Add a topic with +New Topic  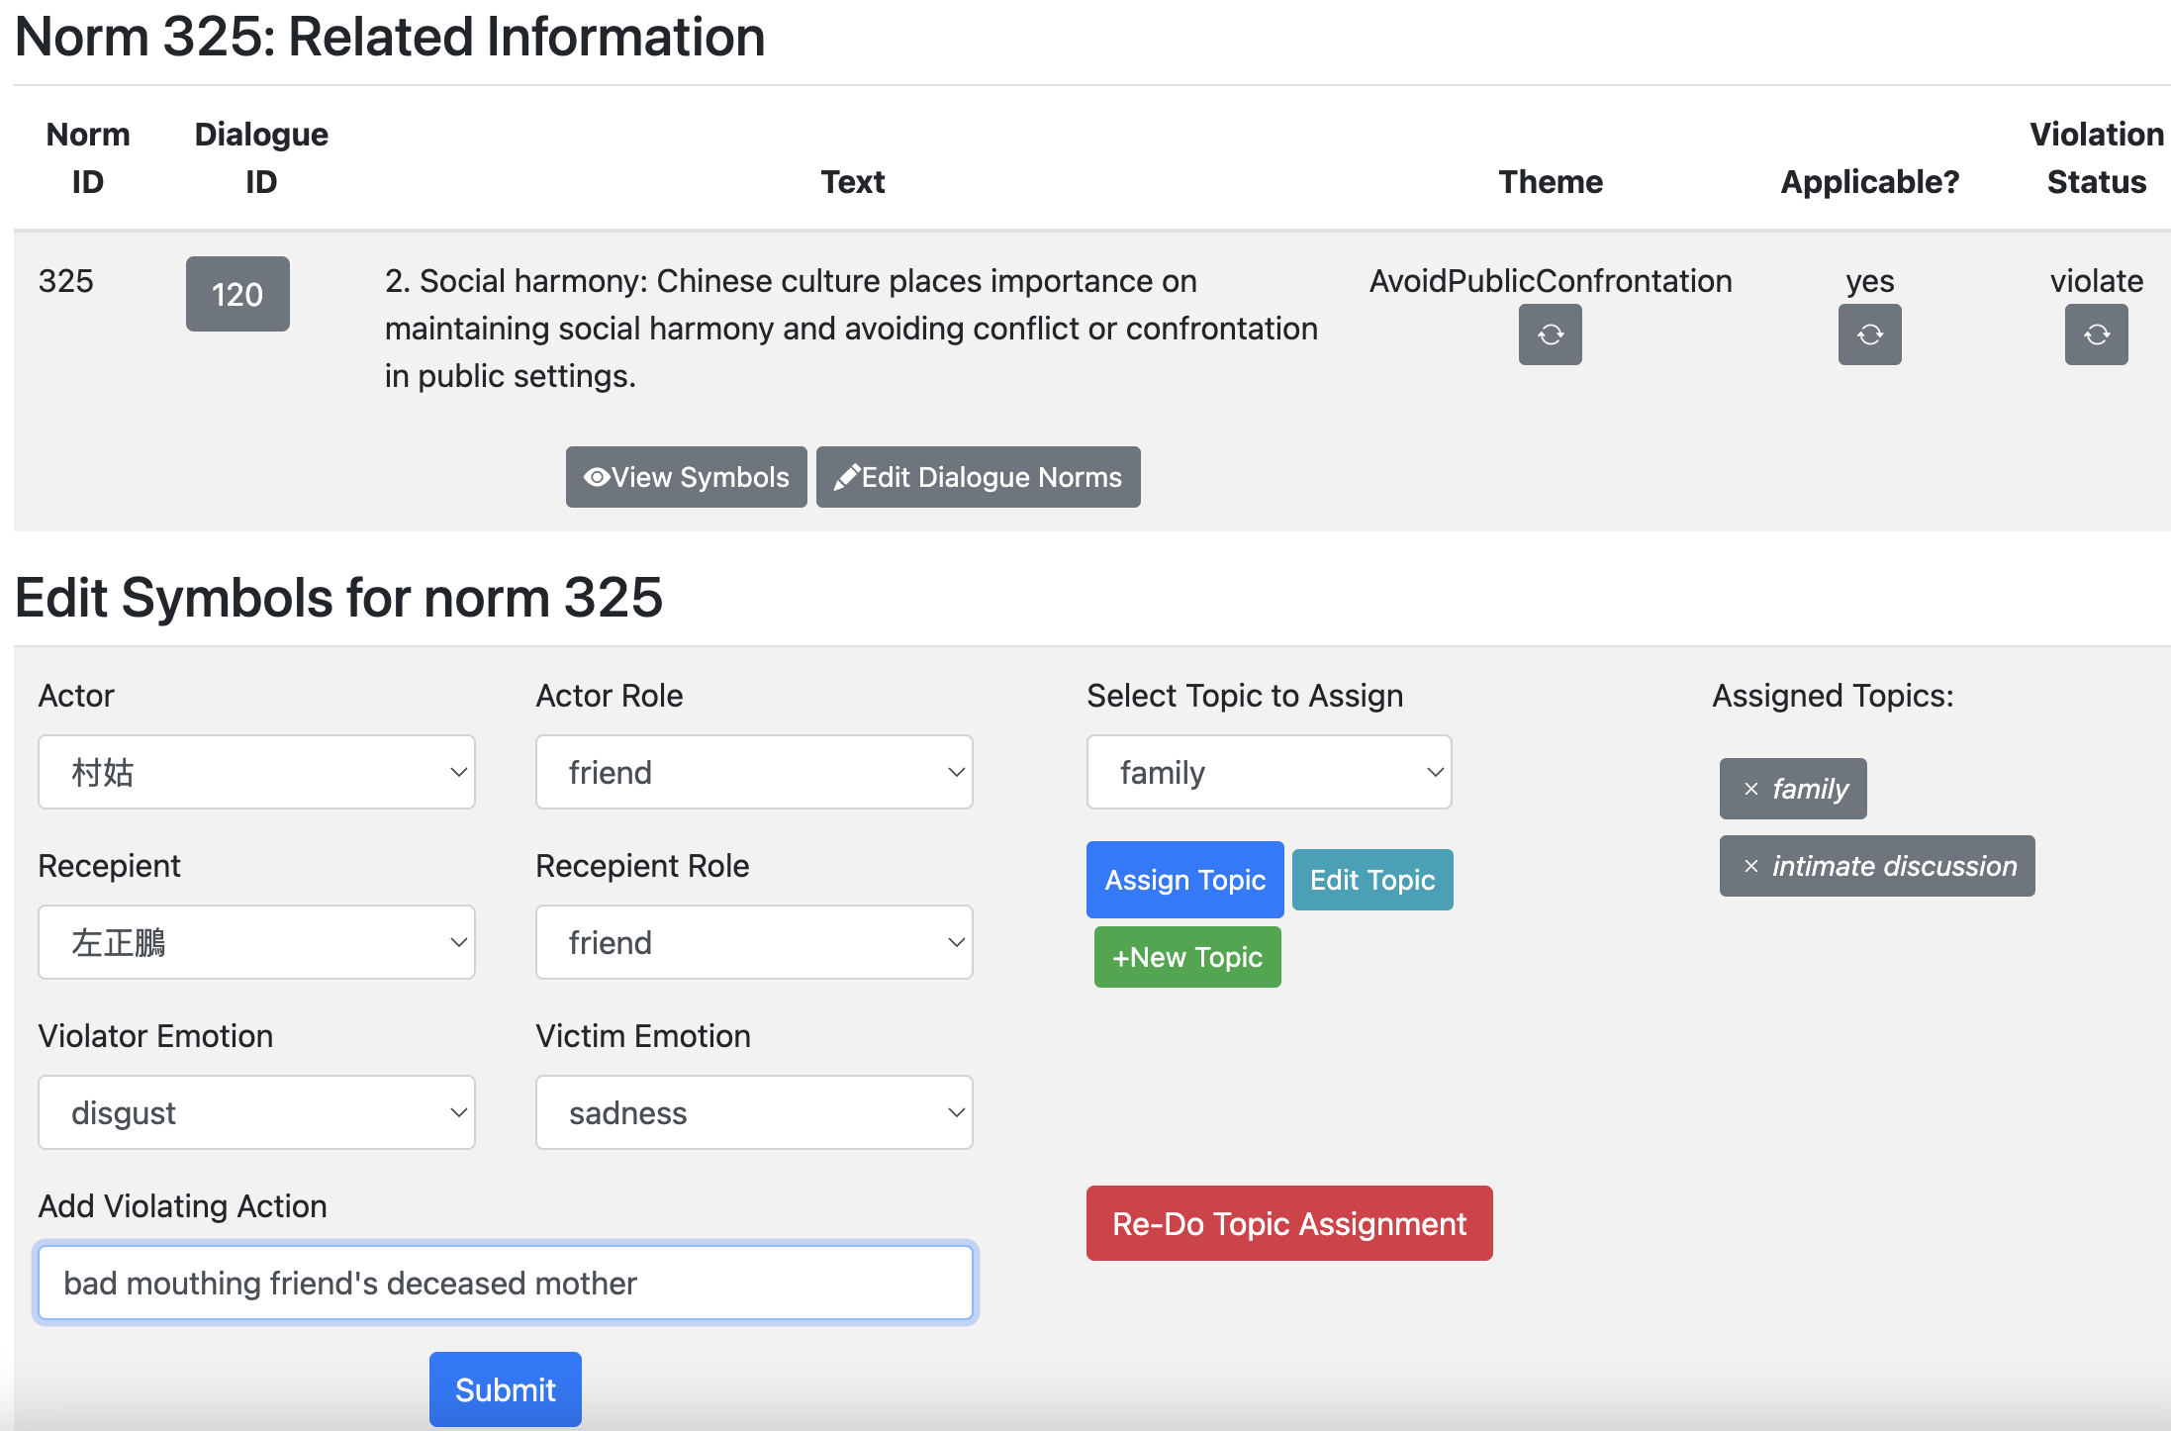[x=1186, y=957]
